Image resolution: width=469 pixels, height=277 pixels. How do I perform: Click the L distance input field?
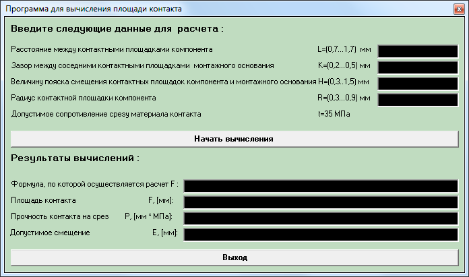tap(418, 51)
